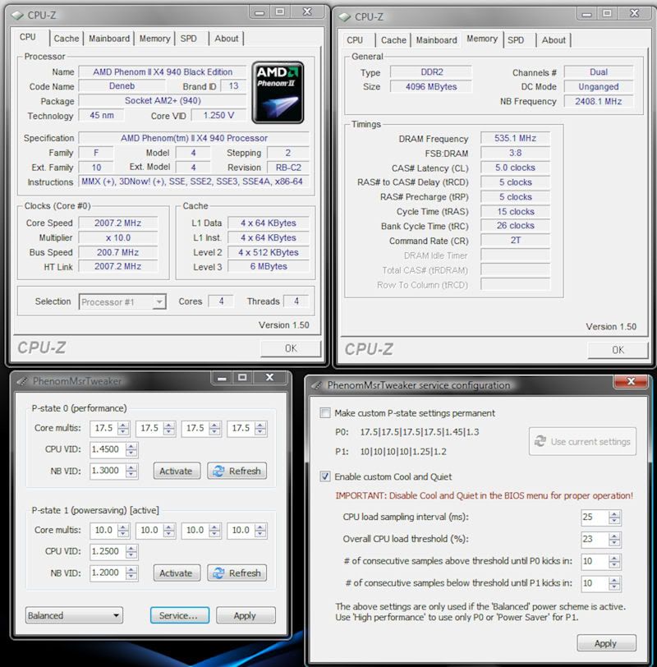Open the Balanced power scheme dropdown
Image resolution: width=657 pixels, height=667 pixels.
(74, 615)
